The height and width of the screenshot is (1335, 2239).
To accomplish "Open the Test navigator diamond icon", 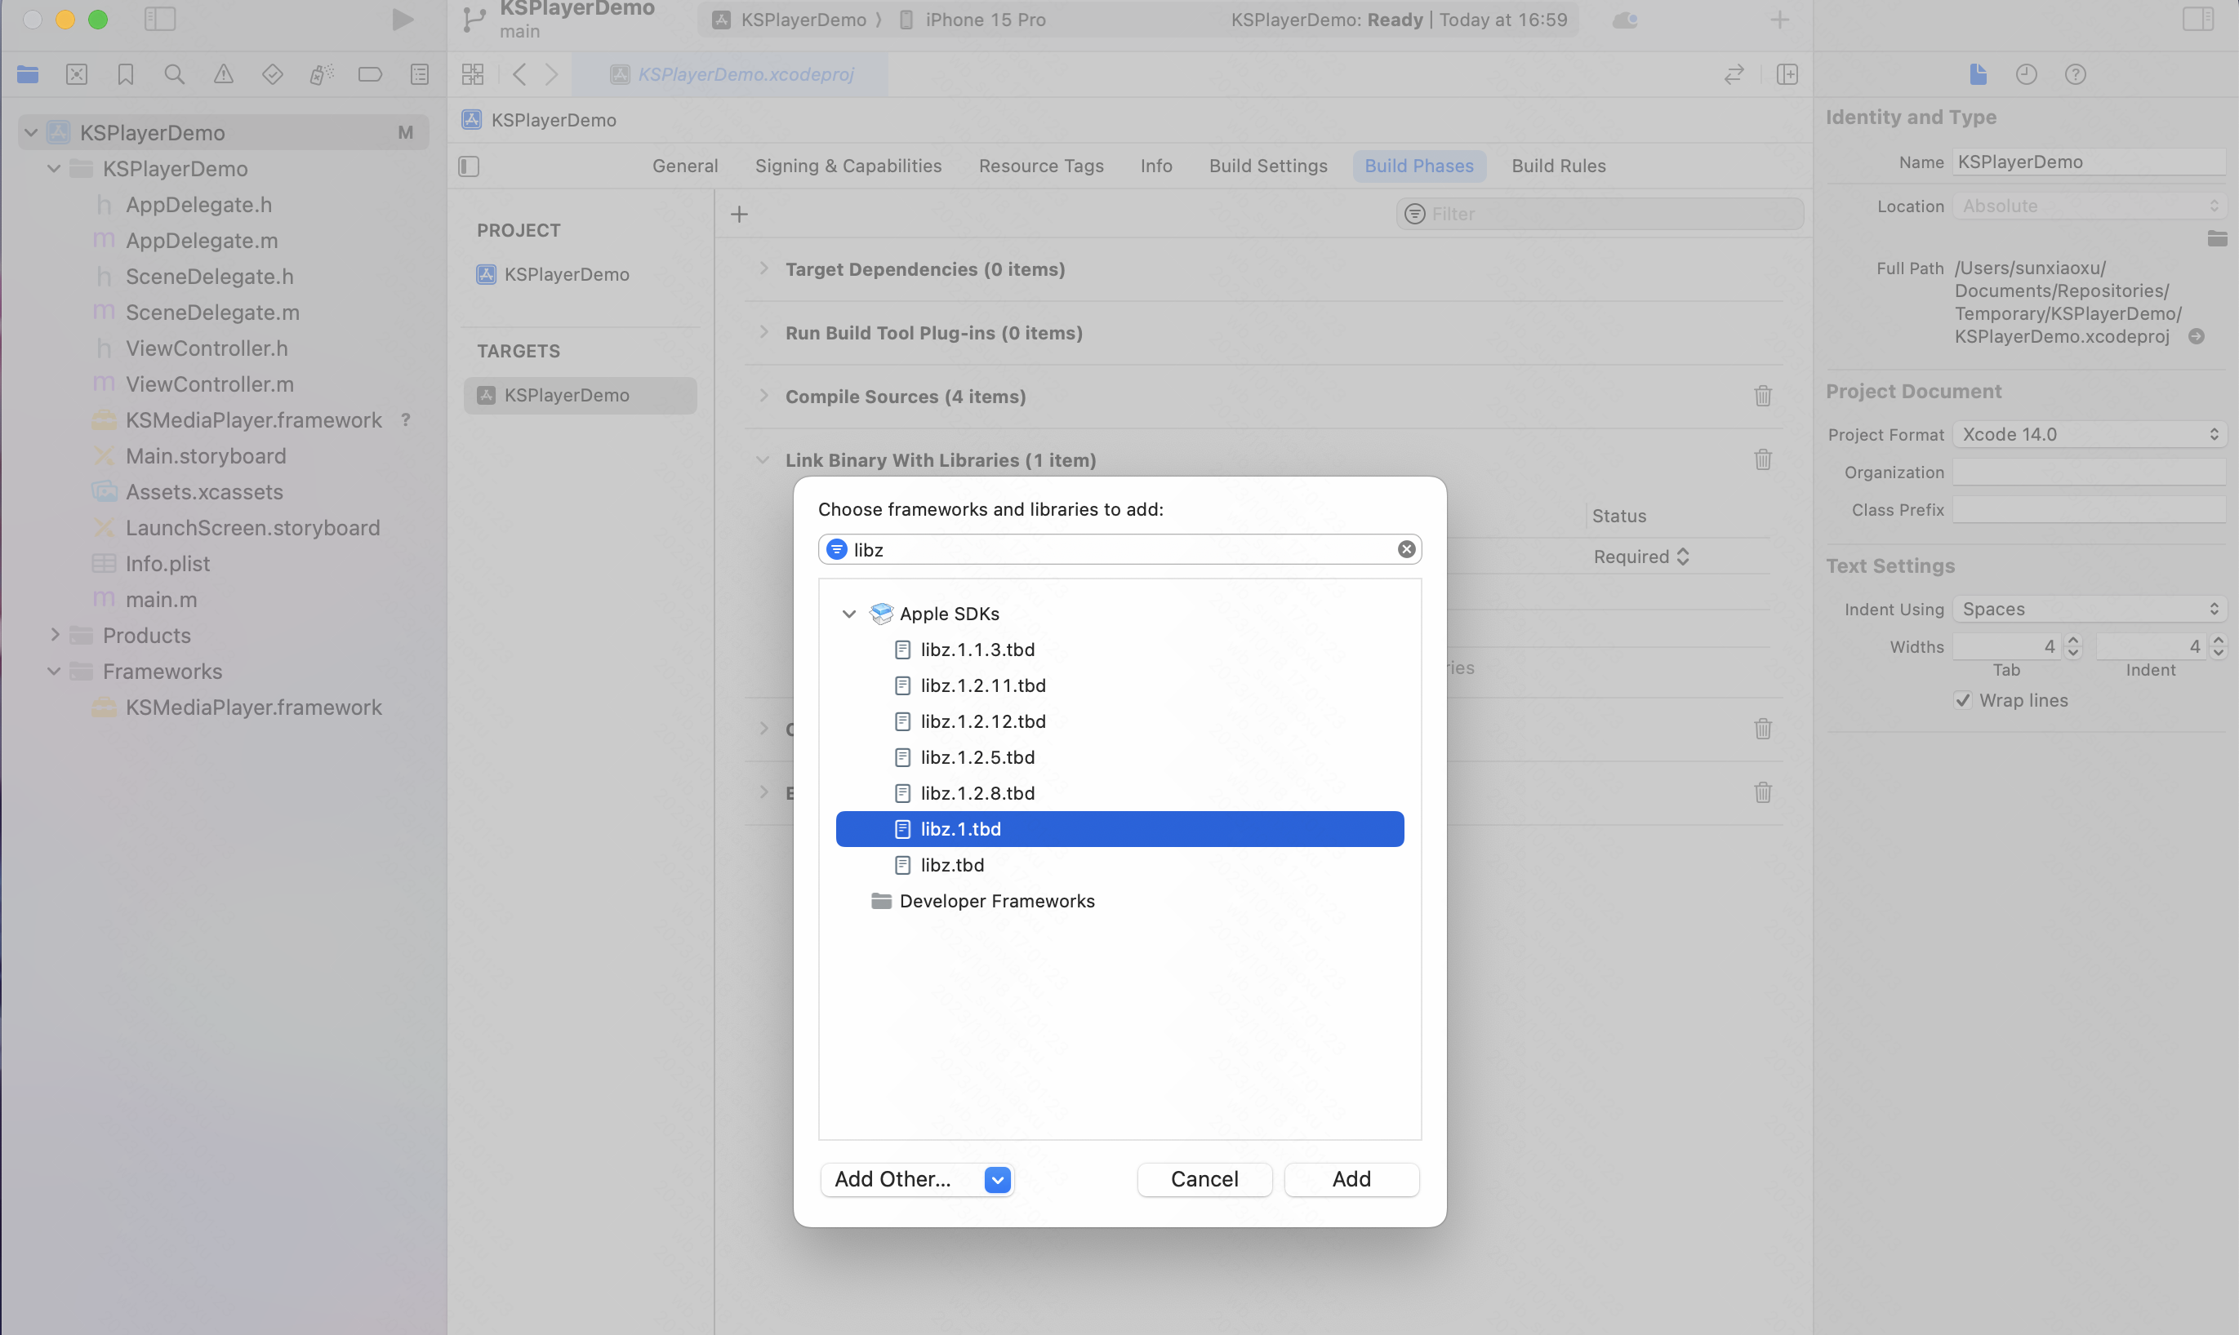I will click(x=273, y=75).
